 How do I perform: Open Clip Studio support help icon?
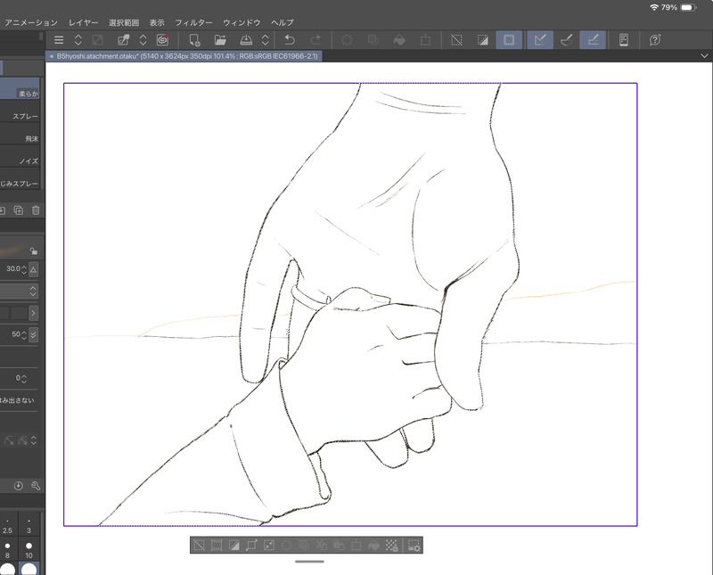click(x=655, y=40)
